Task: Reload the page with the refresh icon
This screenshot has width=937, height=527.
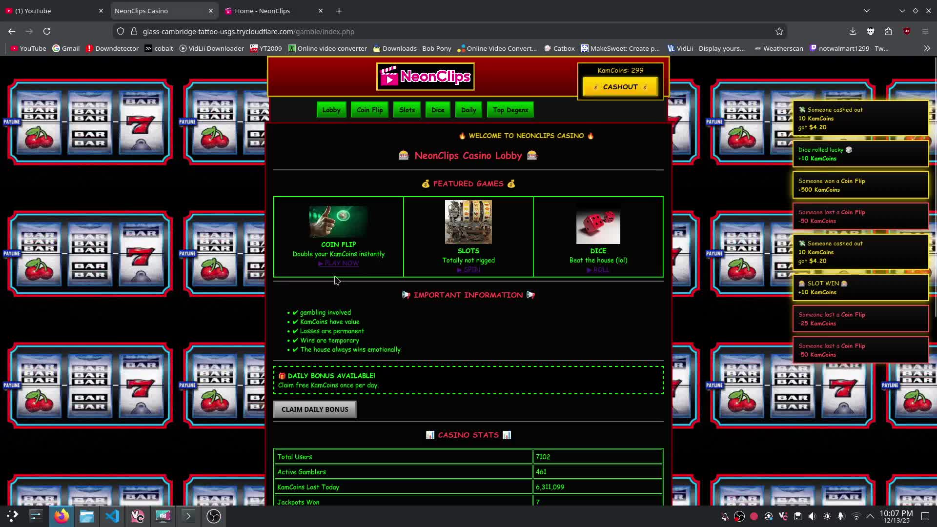Action: coord(47,31)
